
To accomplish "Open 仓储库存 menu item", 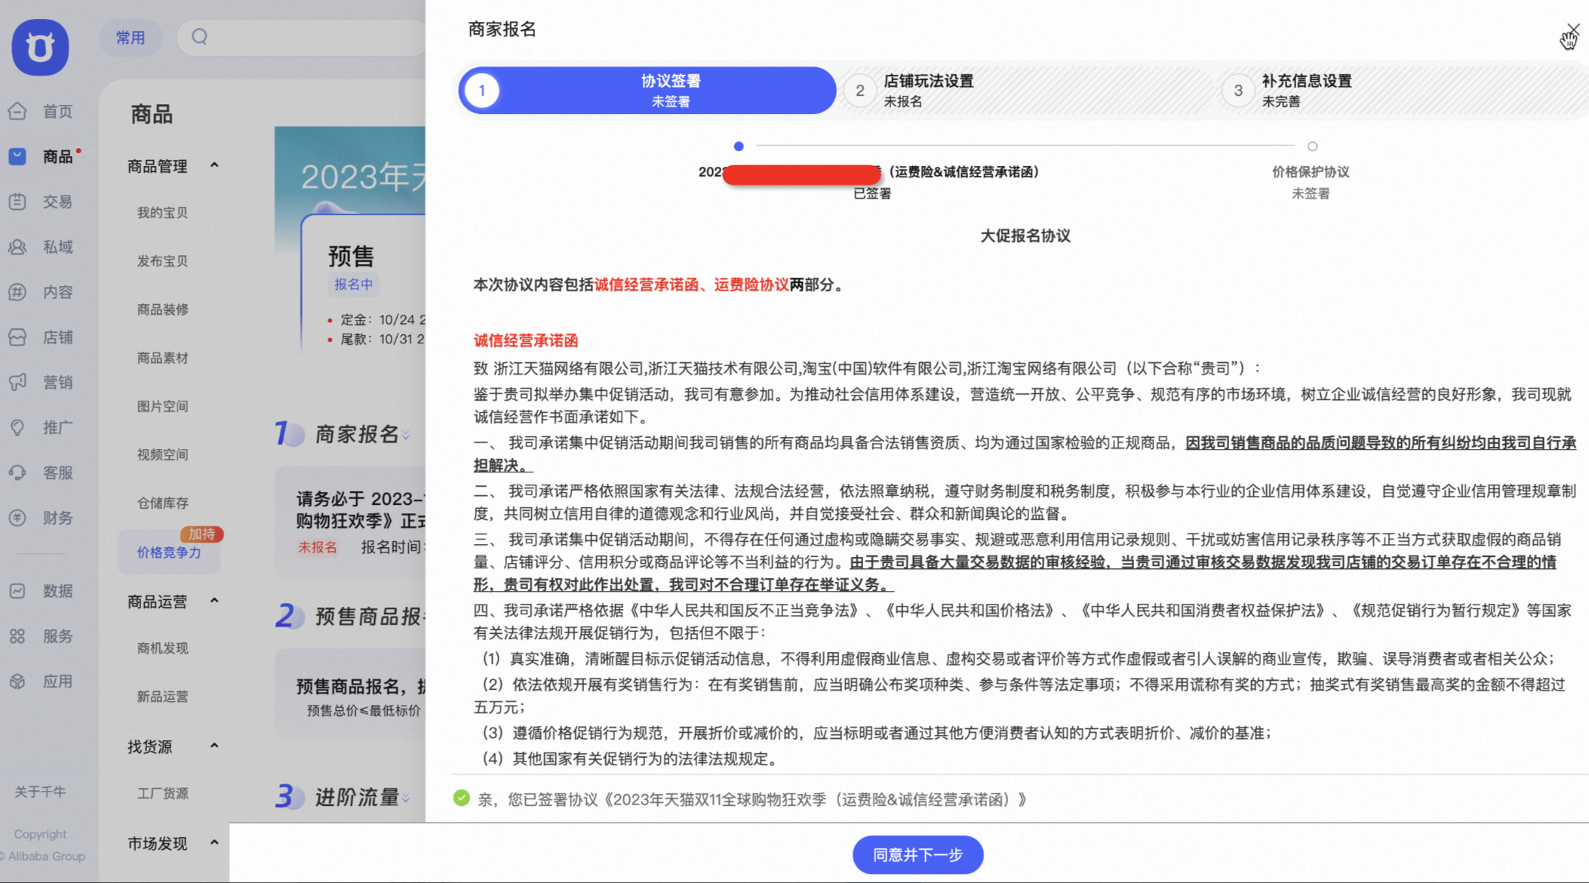I will point(162,503).
